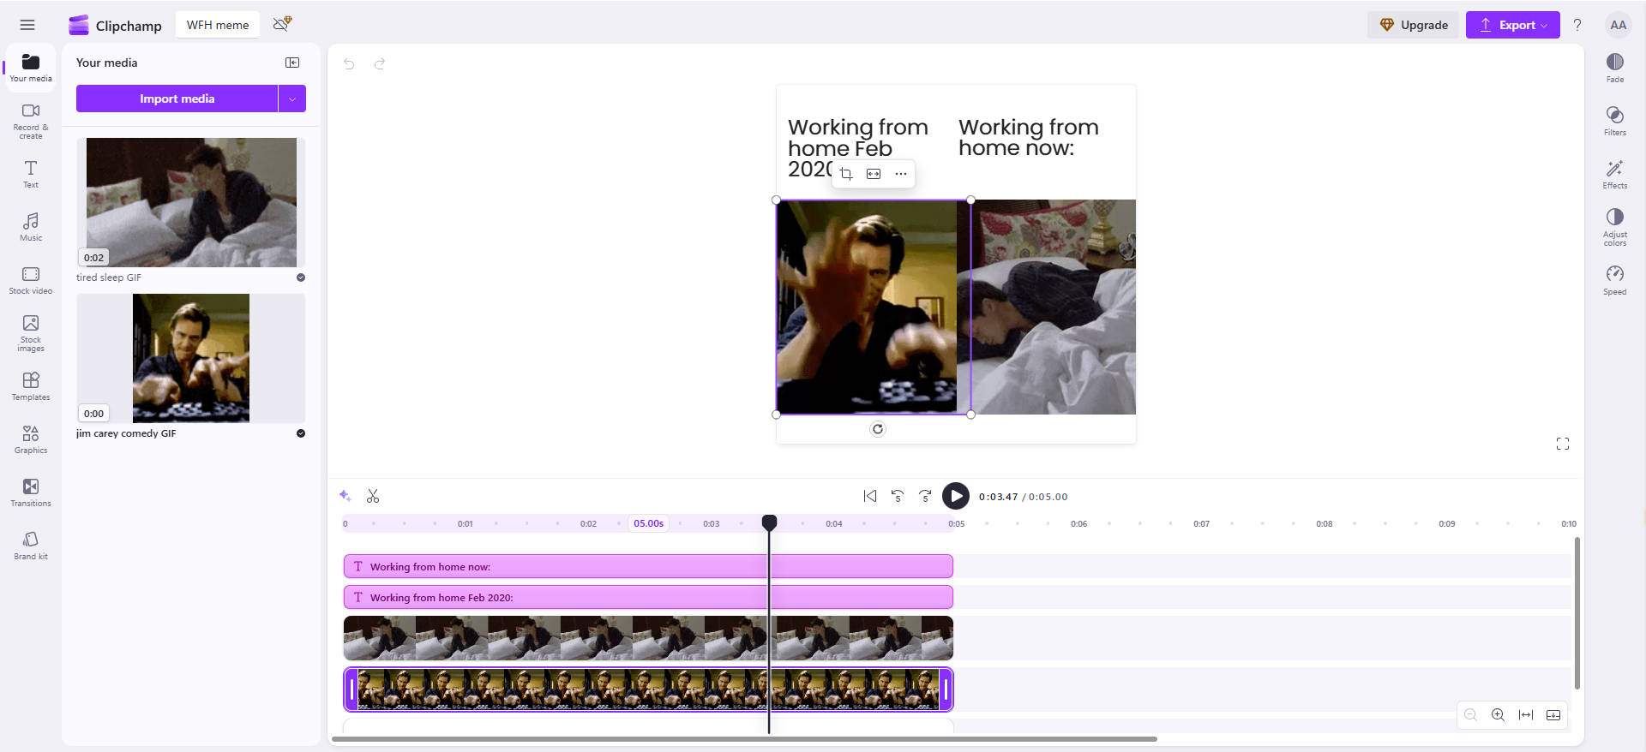Open the Adjust colors panel
The image size is (1646, 752).
1615,227
